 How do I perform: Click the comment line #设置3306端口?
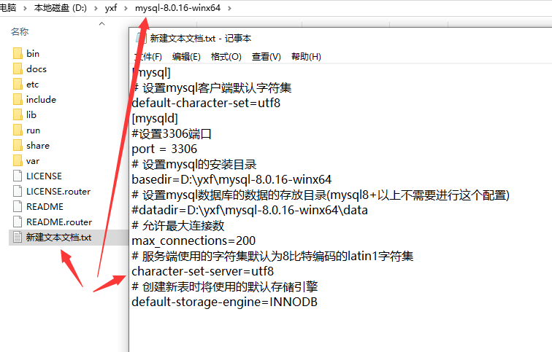(x=172, y=133)
